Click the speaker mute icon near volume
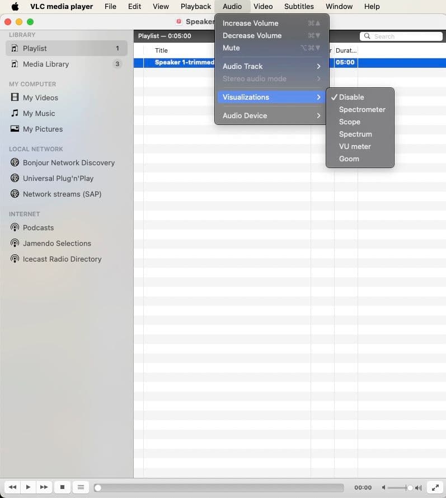Screen dimensions: 446x498 383,488
